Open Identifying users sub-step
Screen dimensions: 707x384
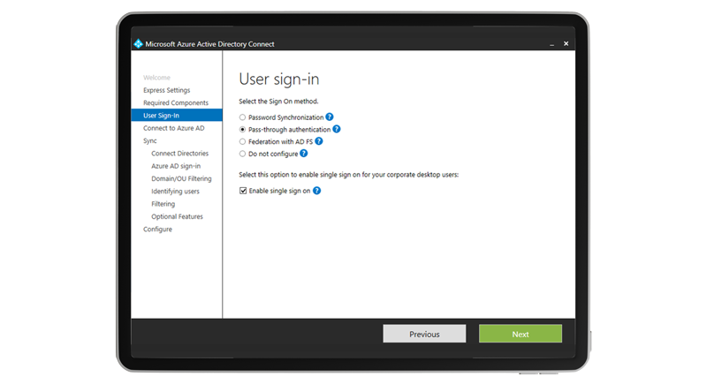(175, 192)
